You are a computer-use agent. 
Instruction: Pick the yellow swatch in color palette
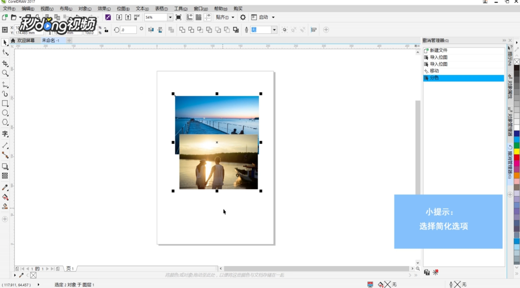[517, 152]
